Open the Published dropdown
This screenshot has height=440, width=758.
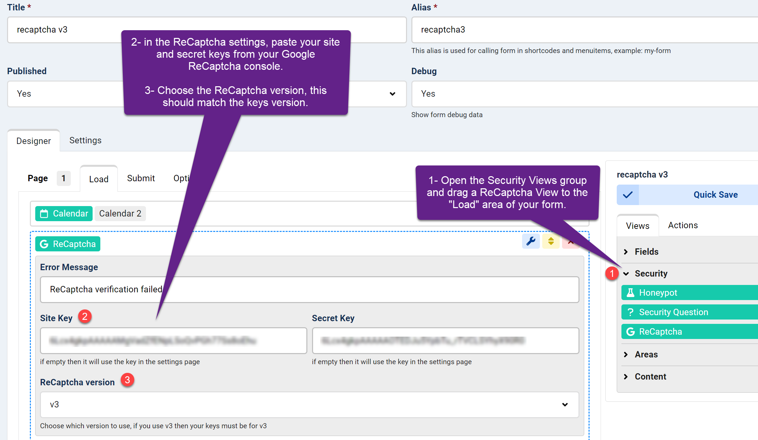point(207,94)
